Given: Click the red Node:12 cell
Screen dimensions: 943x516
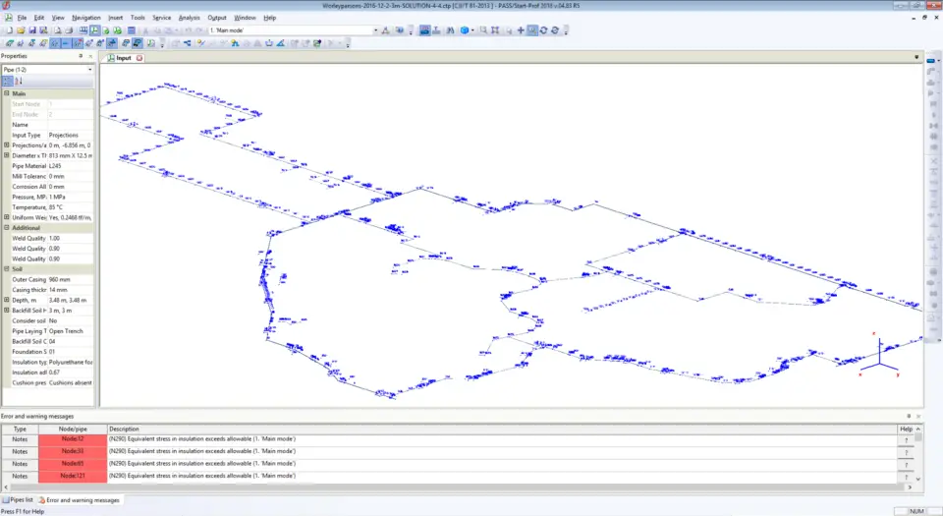Looking at the screenshot, I should pos(73,440).
